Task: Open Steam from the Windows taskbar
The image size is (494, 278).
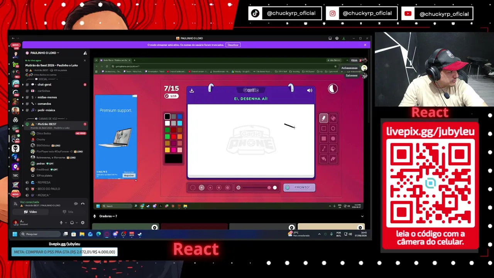Action: pos(140,234)
